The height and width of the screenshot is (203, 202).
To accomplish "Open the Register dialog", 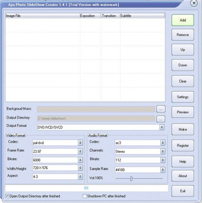I will point(183,145).
